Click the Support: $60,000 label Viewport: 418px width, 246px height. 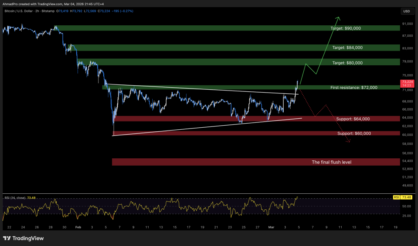[x=353, y=133]
